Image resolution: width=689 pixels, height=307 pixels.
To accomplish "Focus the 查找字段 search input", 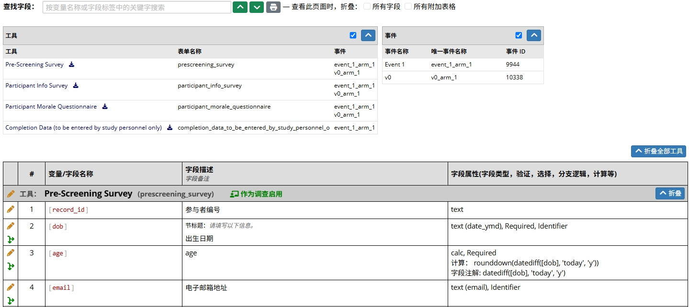I will (x=137, y=7).
